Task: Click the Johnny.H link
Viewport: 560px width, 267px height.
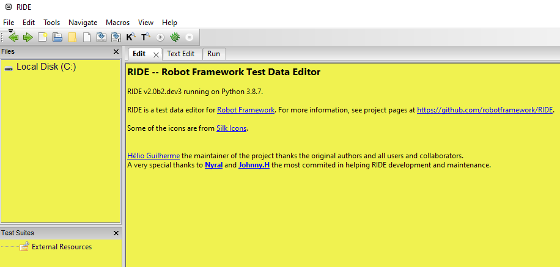Action: pyautogui.click(x=254, y=165)
